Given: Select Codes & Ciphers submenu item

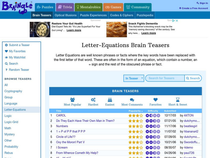Looking at the screenshot, I should 122,15.
